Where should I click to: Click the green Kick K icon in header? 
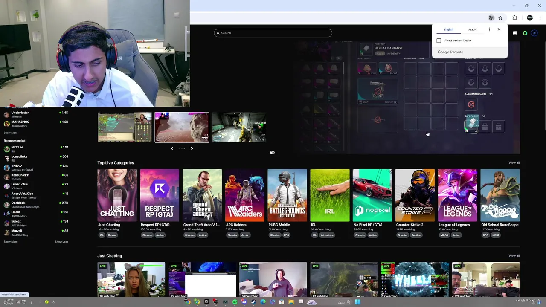[x=525, y=33]
